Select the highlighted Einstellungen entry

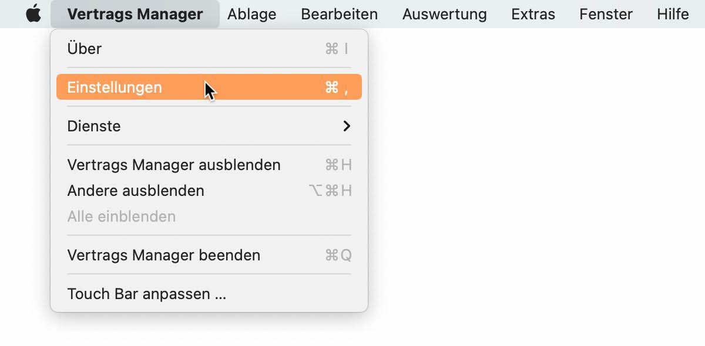pos(209,87)
